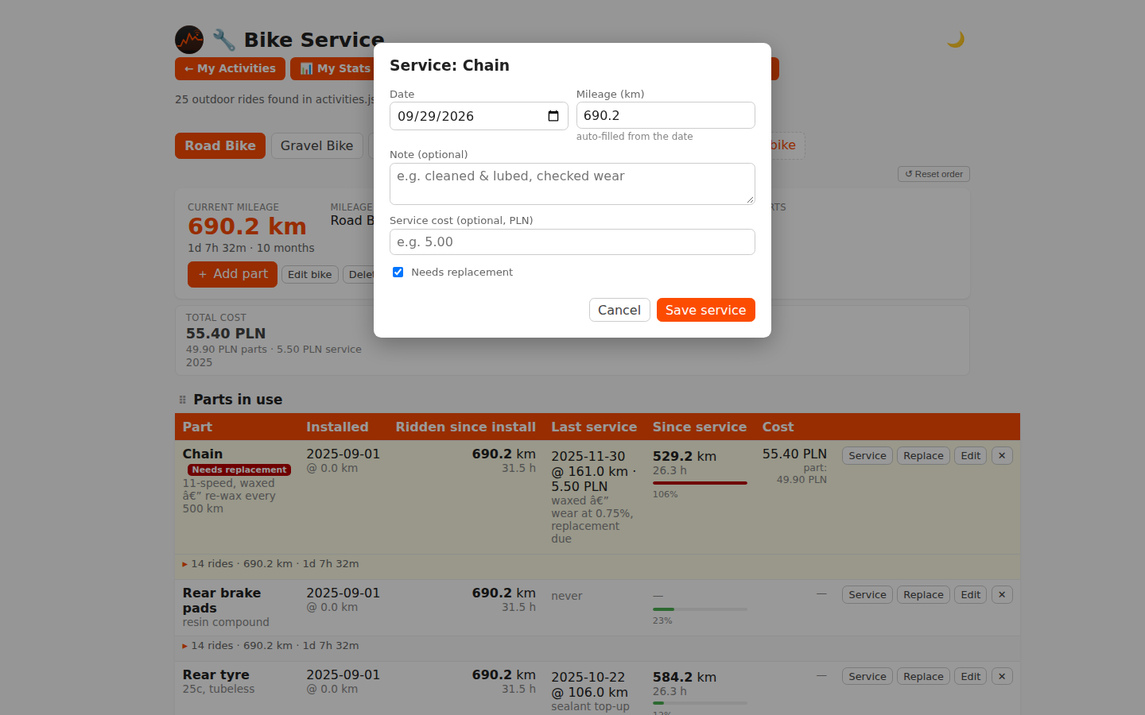Click Replace for Rear tyre
This screenshot has height=715, width=1145.
click(923, 677)
